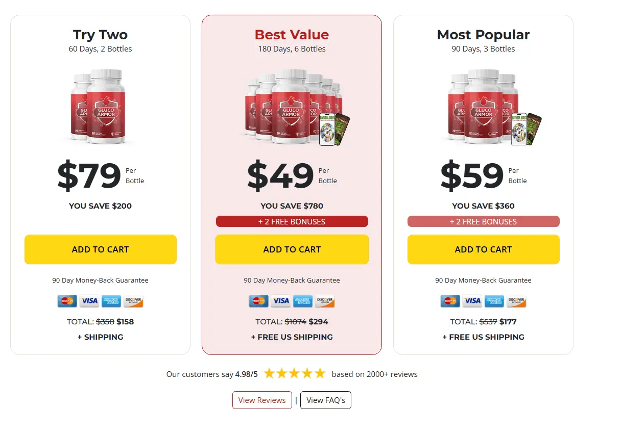Add the Best Value 6-bottle package to cart
This screenshot has width=622, height=432.
coord(292,249)
